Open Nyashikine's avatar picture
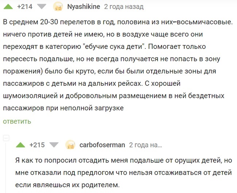Screen dimensions: 237x193 [58, 7]
